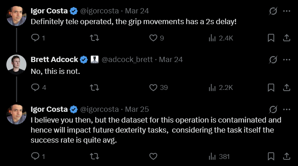This screenshot has height=166, width=298.
Task: Share Igor Costa's first tweet
Action: [287, 38]
